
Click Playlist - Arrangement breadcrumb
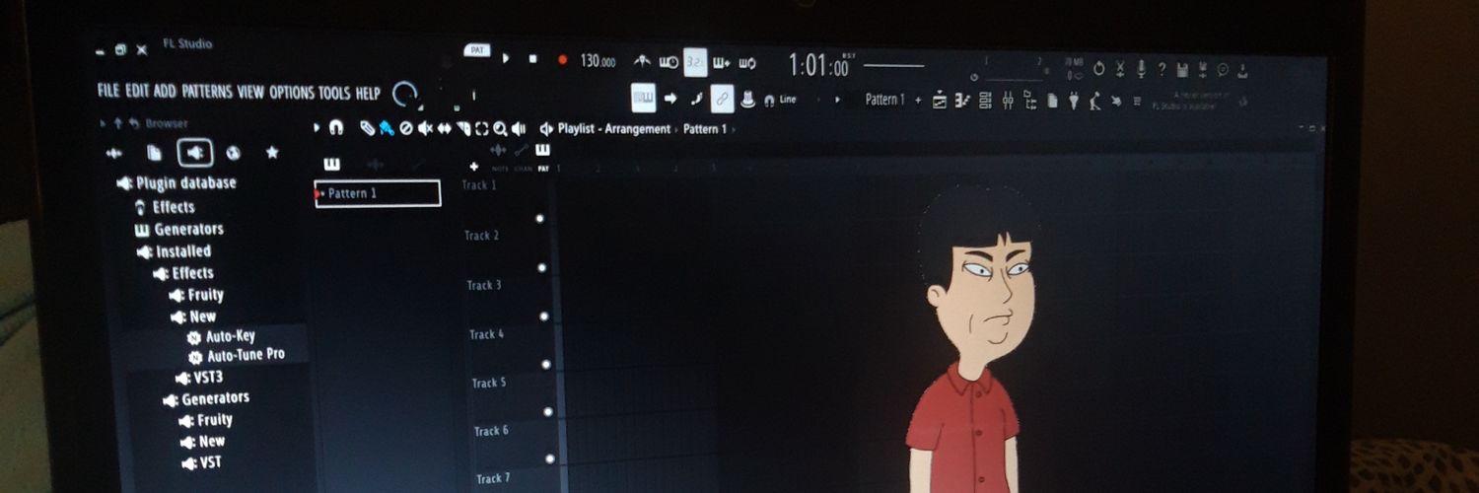pyautogui.click(x=614, y=129)
